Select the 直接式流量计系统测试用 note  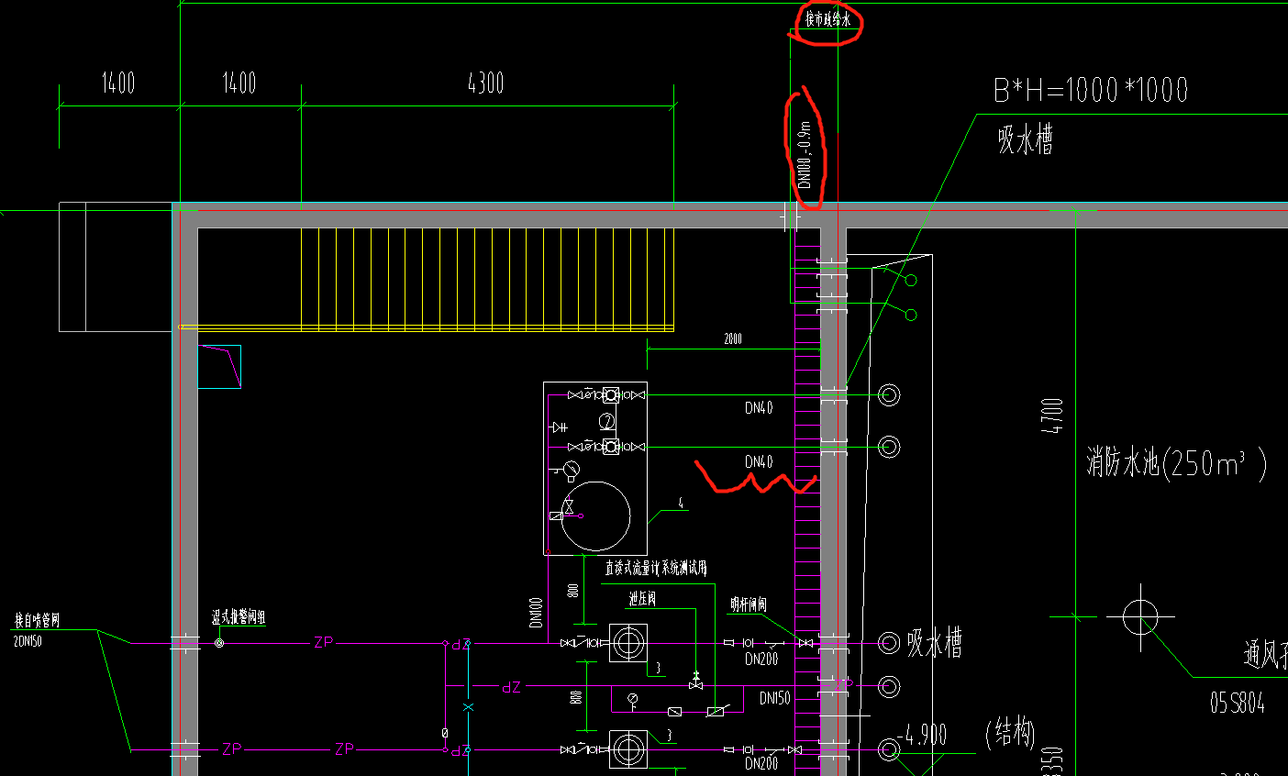pyautogui.click(x=656, y=569)
